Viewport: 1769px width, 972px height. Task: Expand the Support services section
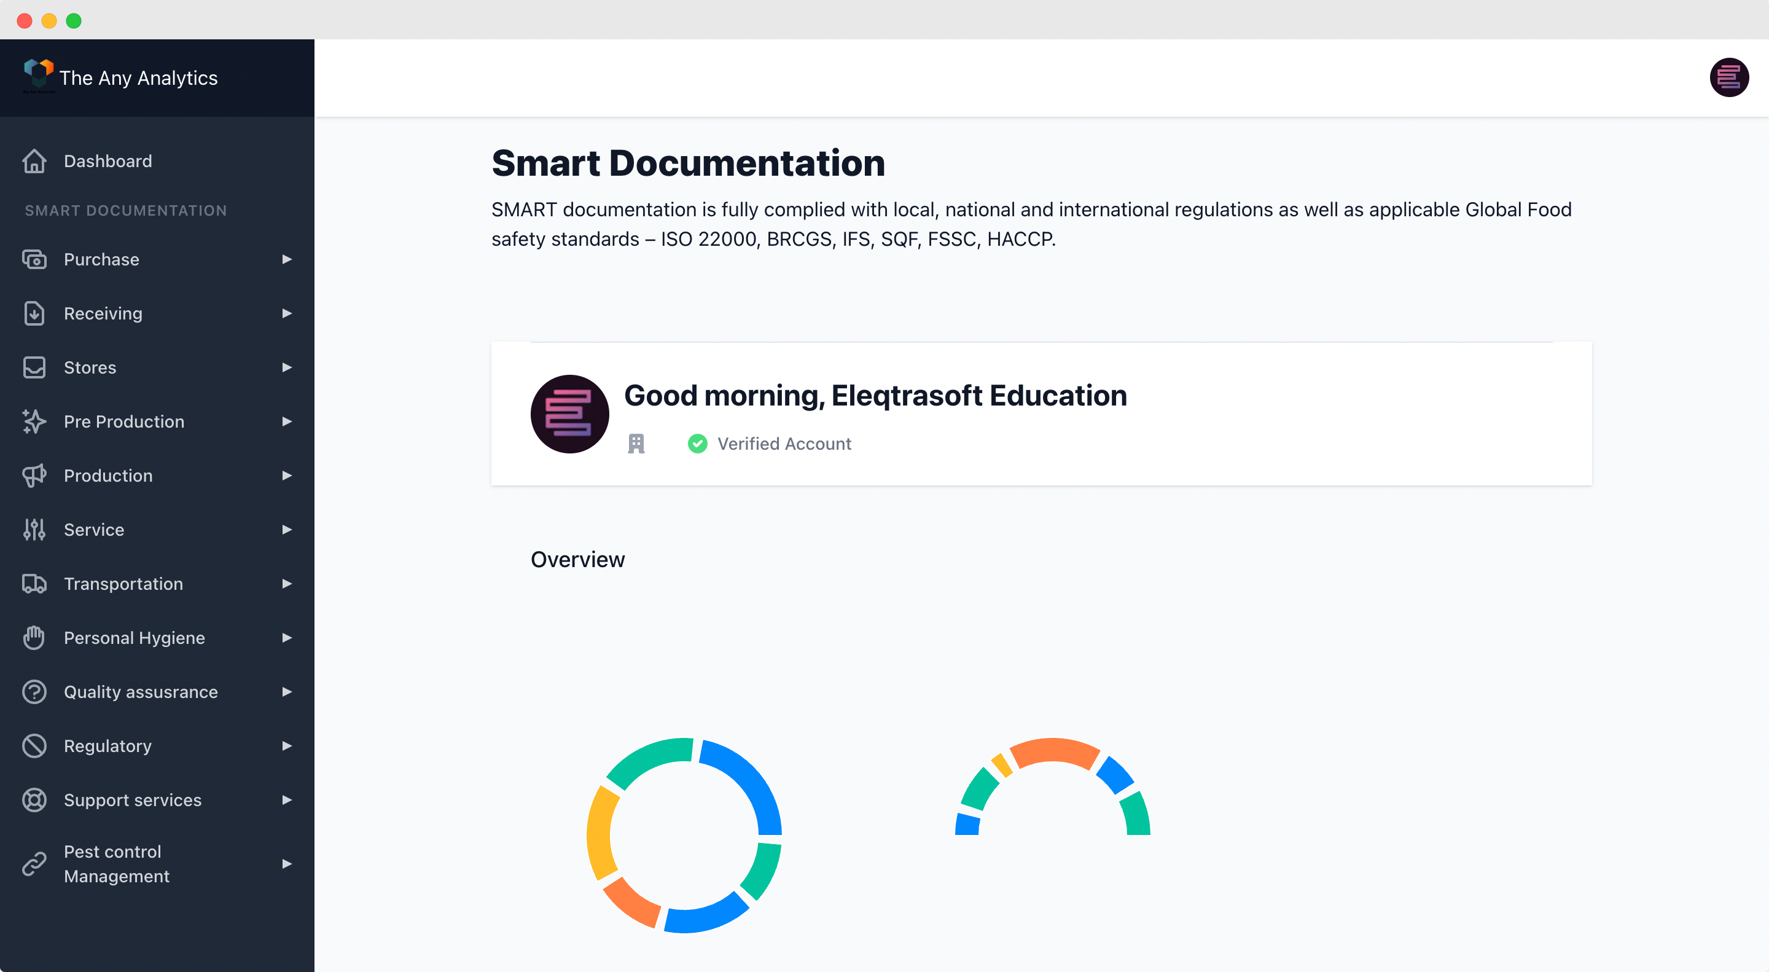286,799
